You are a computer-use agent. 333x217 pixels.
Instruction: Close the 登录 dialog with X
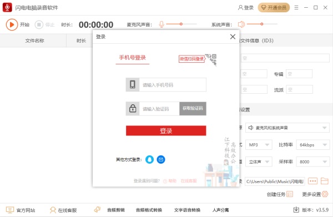coord(233,37)
